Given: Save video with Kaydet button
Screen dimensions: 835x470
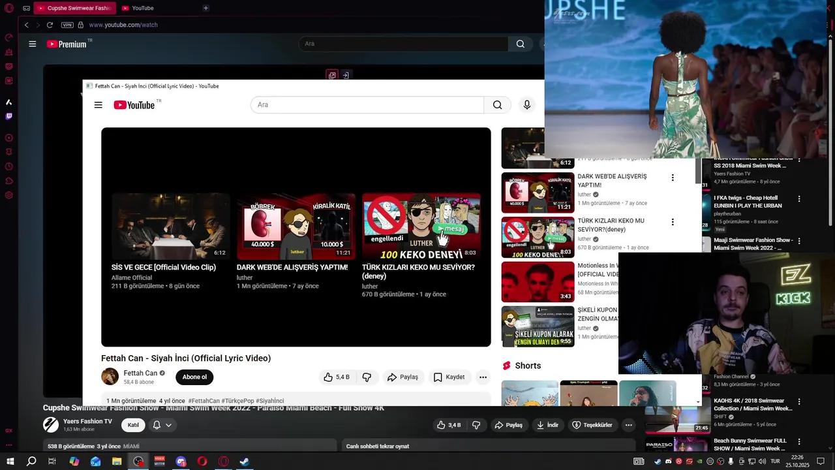Looking at the screenshot, I should click(x=449, y=377).
